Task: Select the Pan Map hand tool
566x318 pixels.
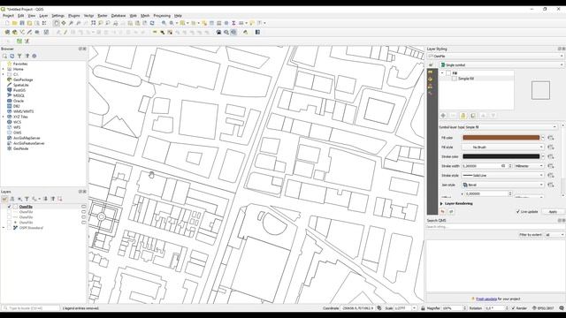Action: point(57,23)
